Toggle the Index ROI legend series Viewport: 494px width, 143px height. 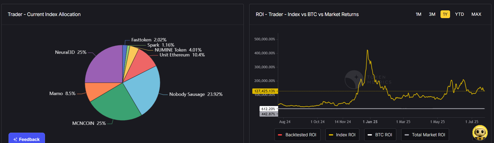[x=342, y=135]
